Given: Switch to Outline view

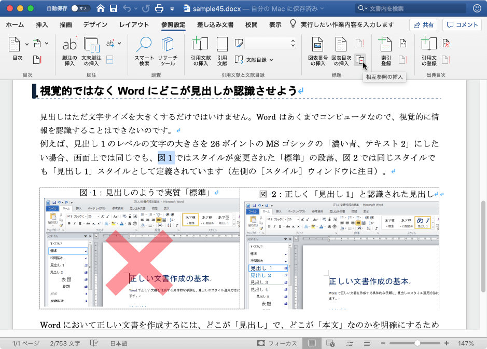Looking at the screenshot, I should [x=350, y=343].
